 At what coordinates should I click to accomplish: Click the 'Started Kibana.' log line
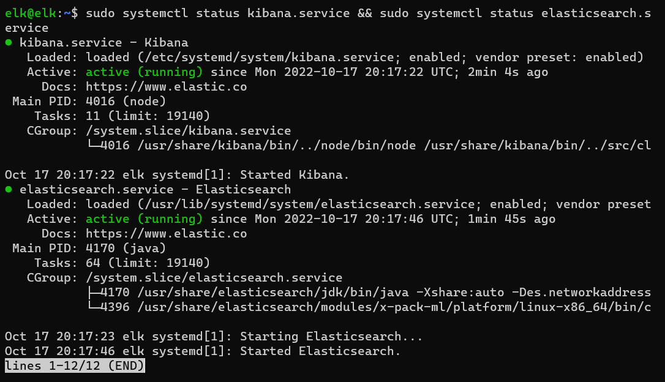point(178,174)
